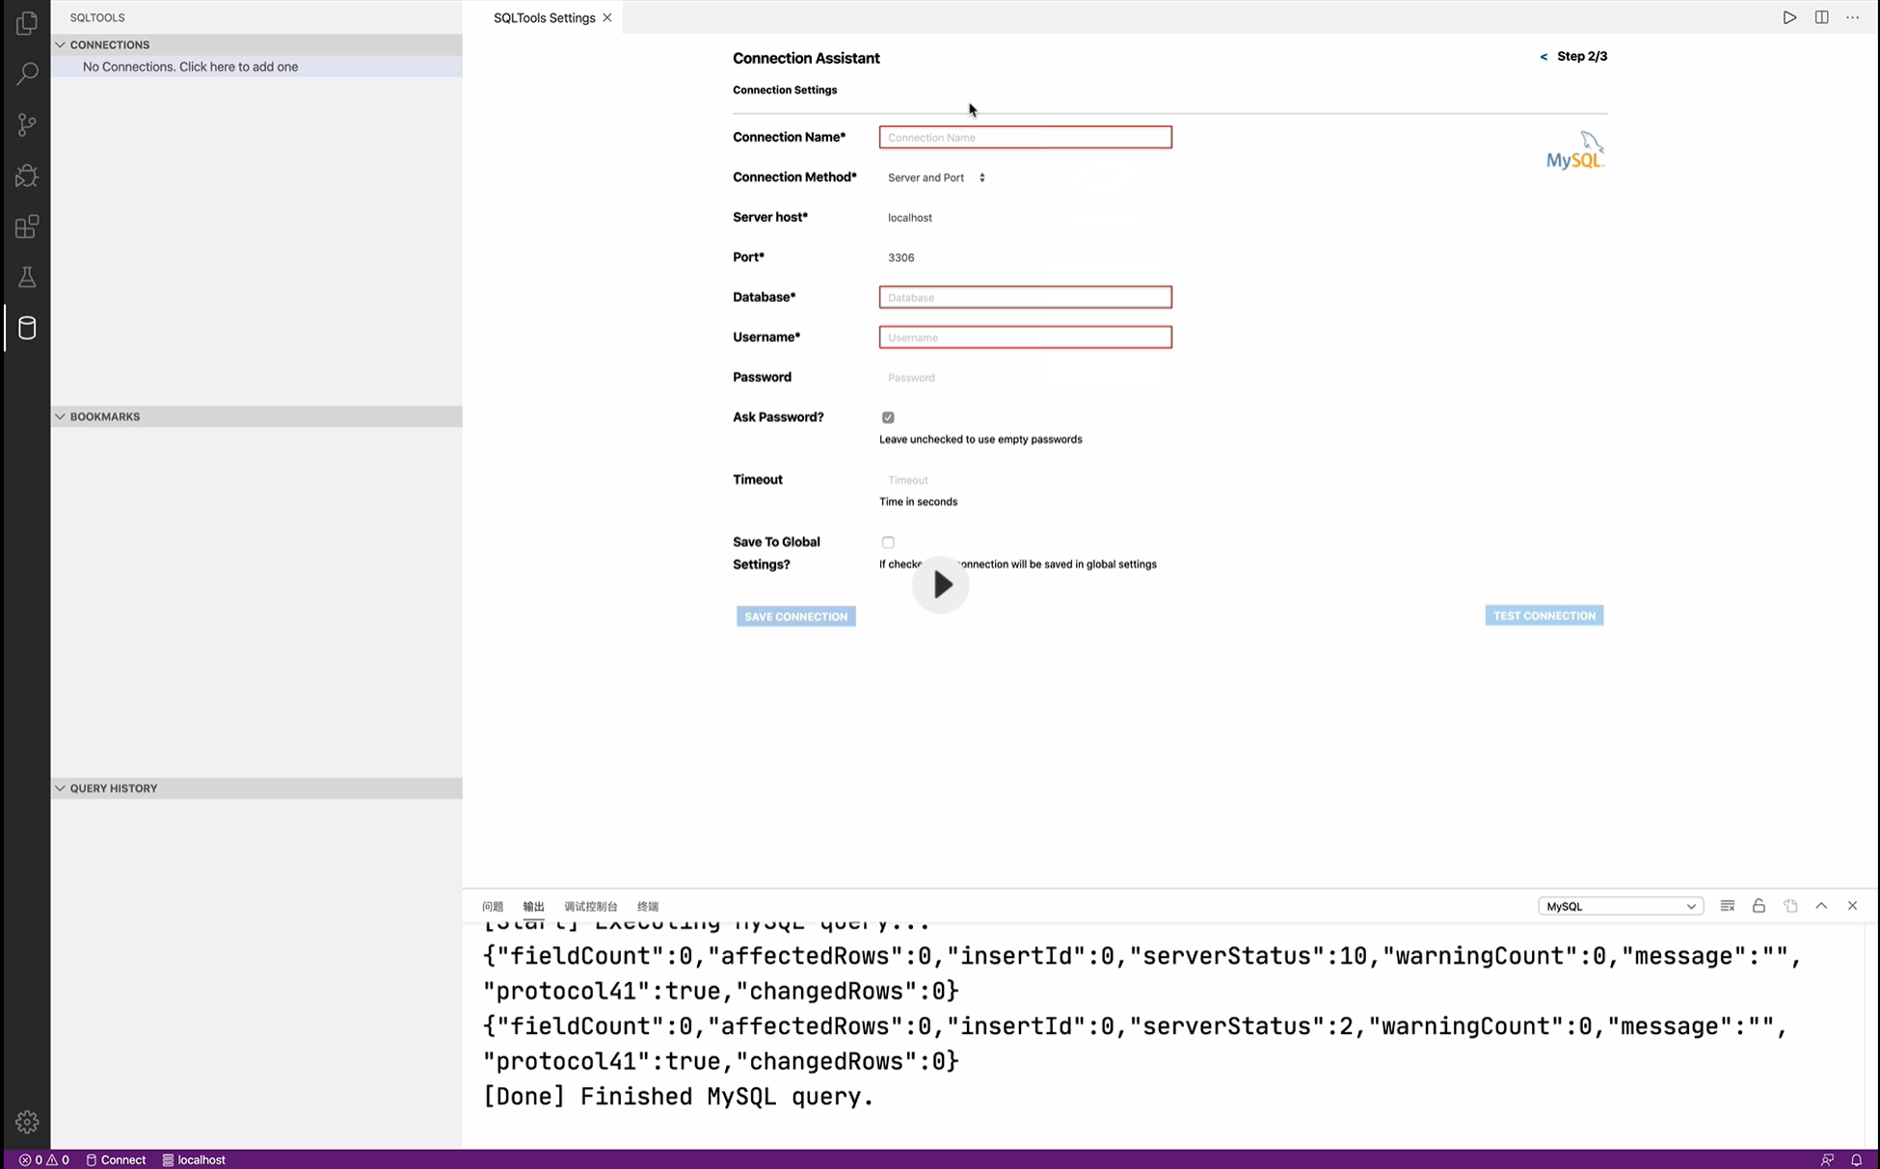Click No Connections add one link
Image resolution: width=1880 pixels, height=1169 pixels.
(190, 66)
